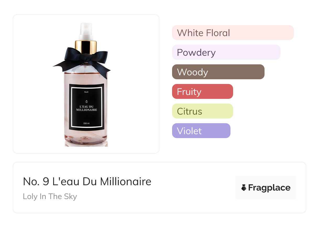319x226 pixels.
Task: Click the gold collar of the bottle
Action: (x=86, y=47)
